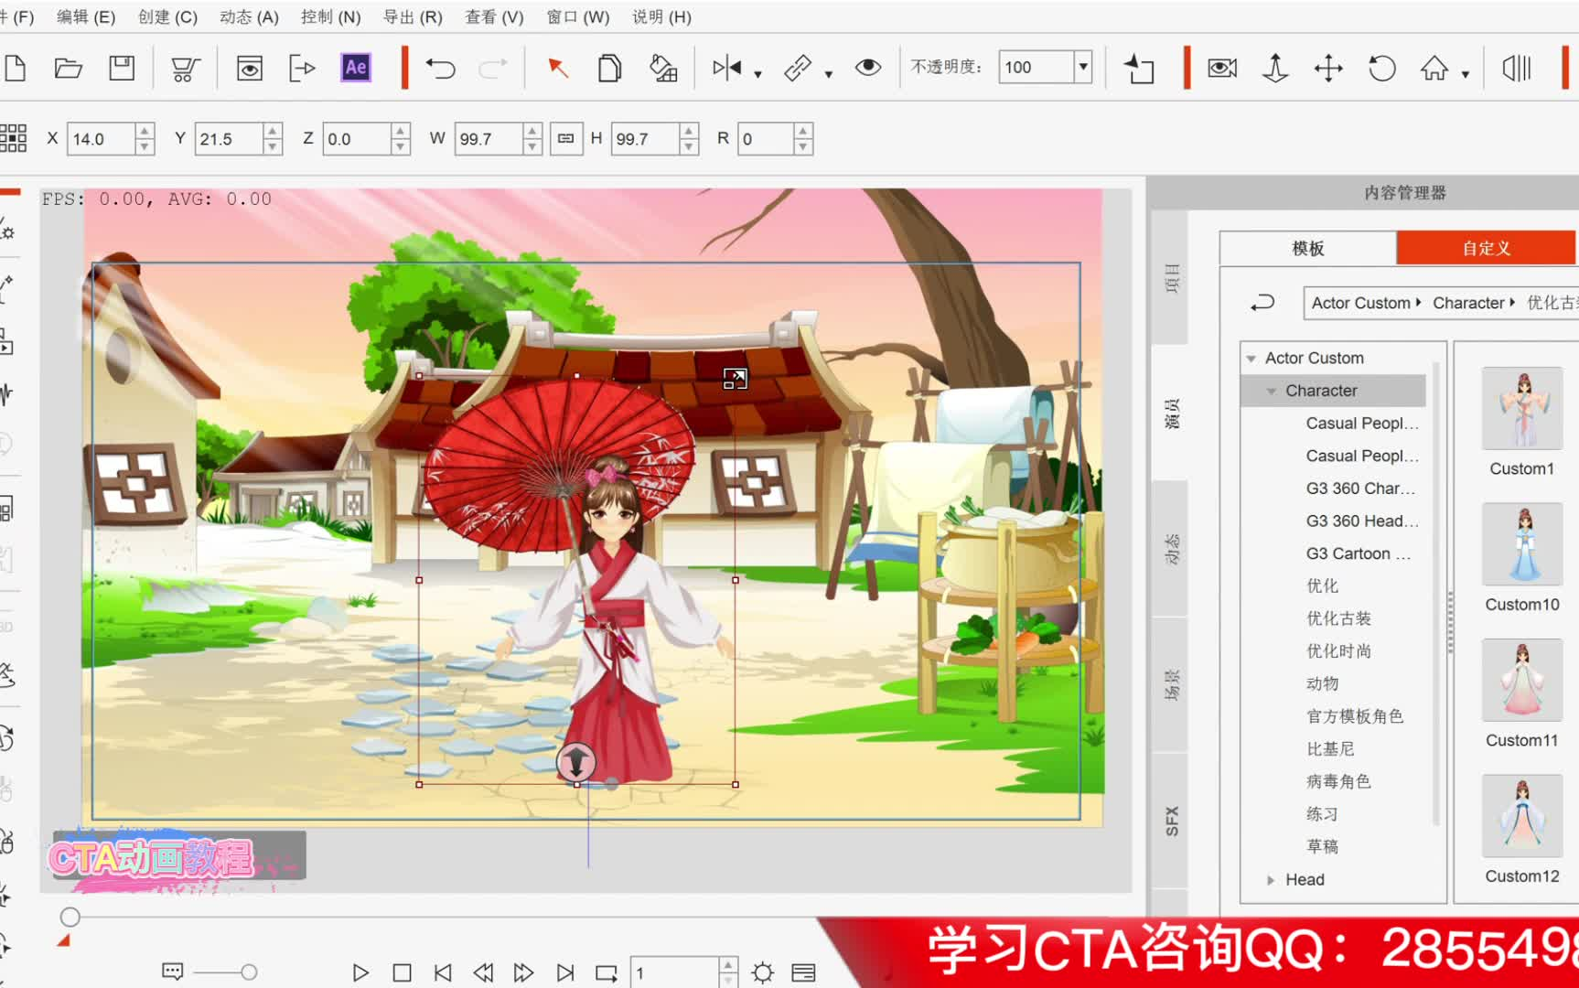Click the play button below the stage
The height and width of the screenshot is (988, 1579).
(360, 972)
